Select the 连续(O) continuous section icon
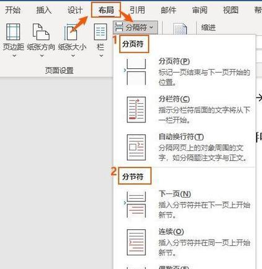The width and height of the screenshot is (262, 269). tap(136, 242)
